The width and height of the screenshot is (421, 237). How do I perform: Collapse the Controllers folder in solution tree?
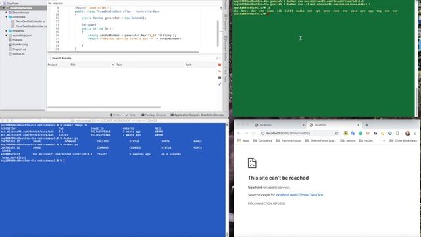(7, 17)
